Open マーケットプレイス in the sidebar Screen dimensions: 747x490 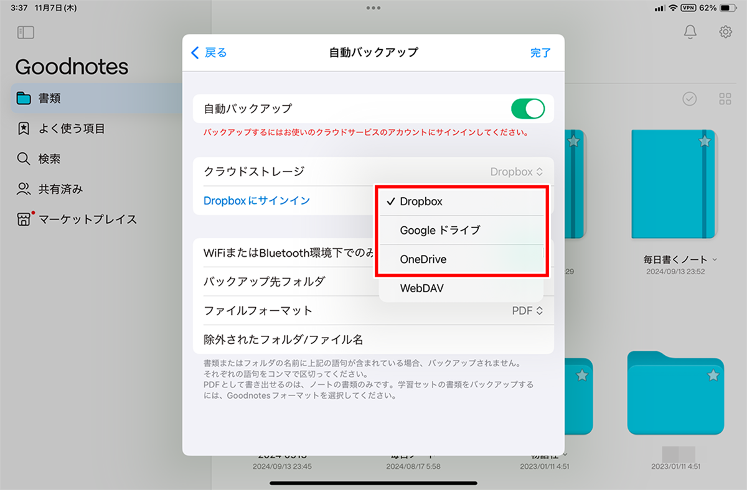pos(98,220)
